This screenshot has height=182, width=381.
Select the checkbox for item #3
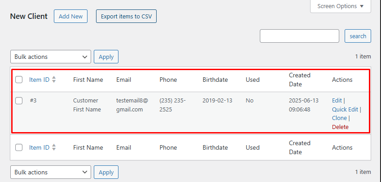19,101
